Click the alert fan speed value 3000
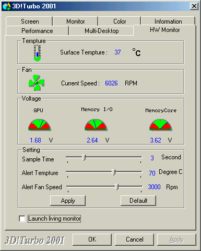201x251 pixels. tap(154, 187)
